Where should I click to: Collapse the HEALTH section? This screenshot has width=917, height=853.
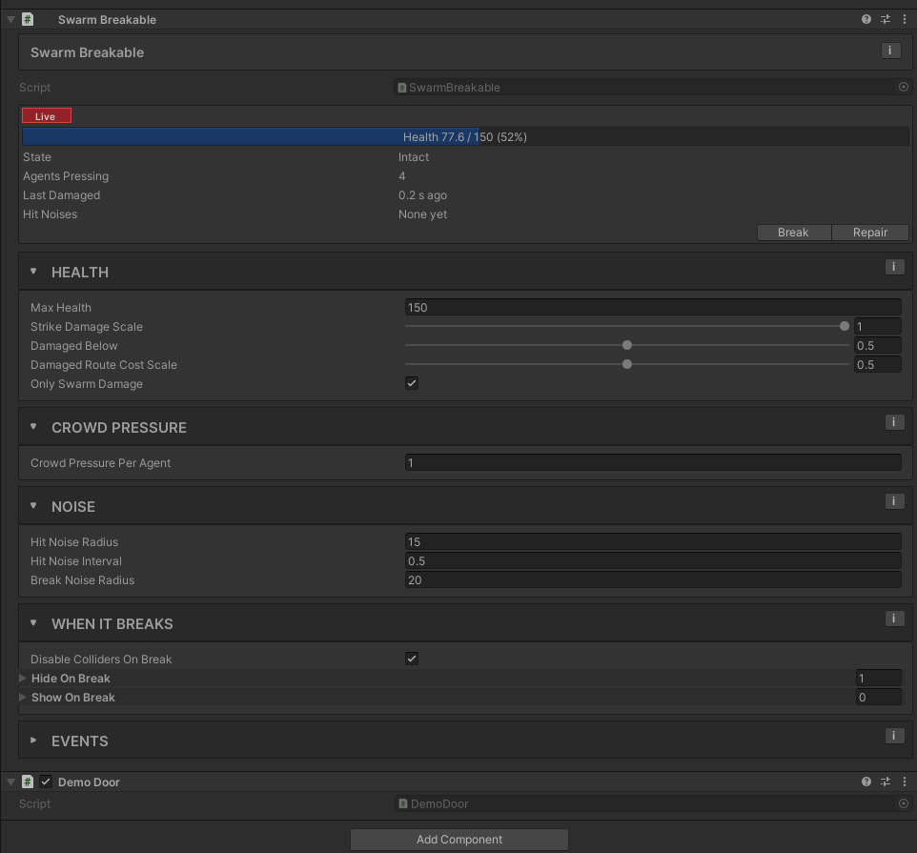click(x=33, y=272)
